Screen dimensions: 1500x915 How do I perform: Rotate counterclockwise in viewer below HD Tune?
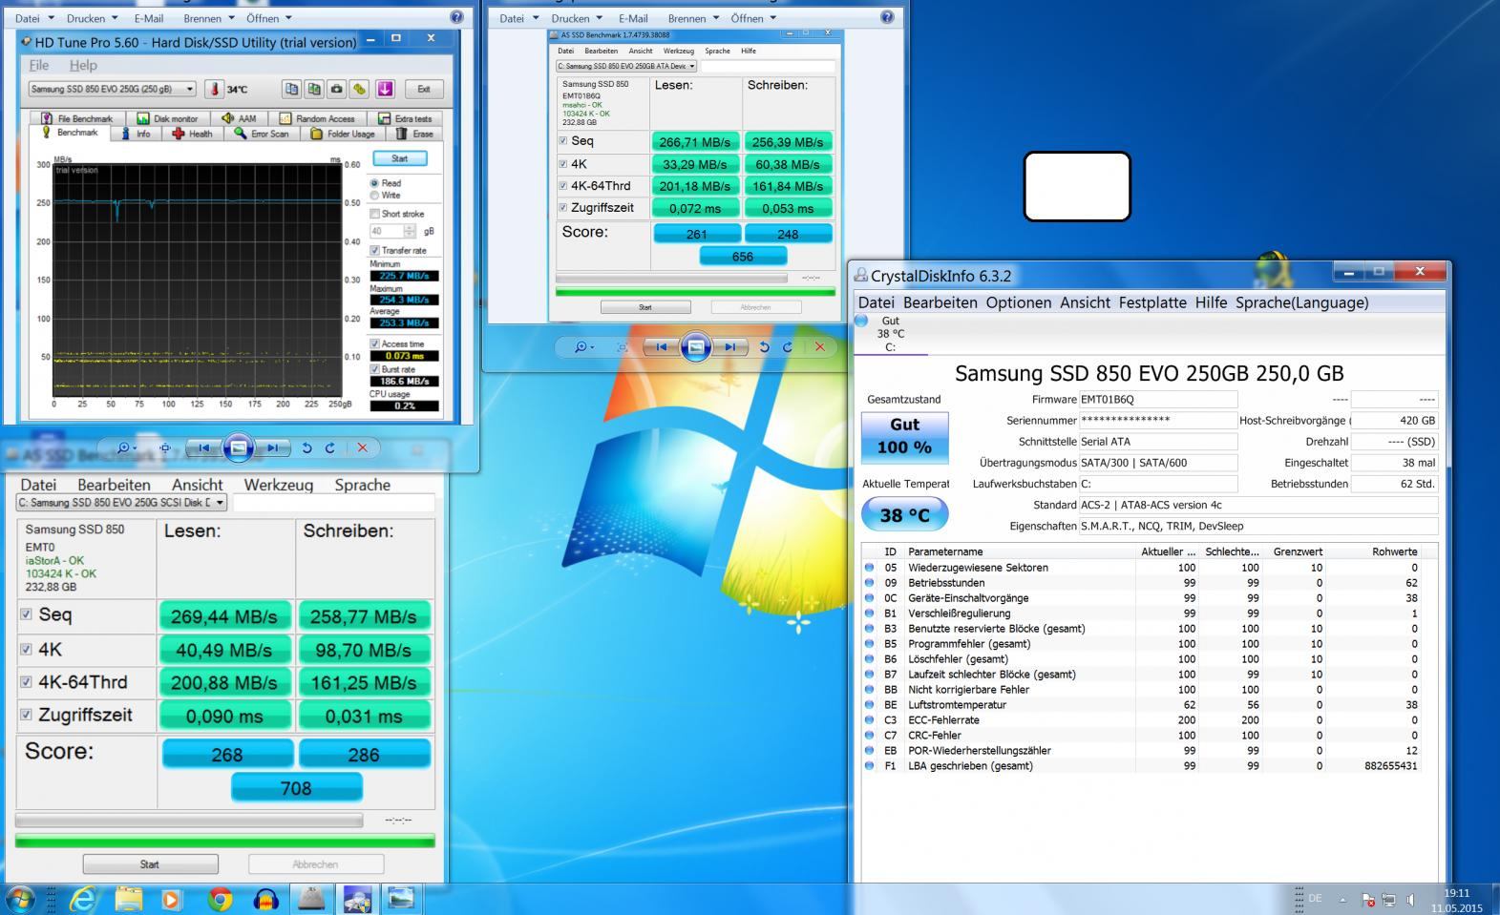coord(306,447)
